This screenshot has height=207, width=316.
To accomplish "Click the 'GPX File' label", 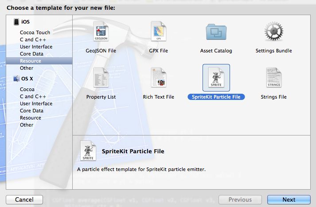I will tap(158, 51).
